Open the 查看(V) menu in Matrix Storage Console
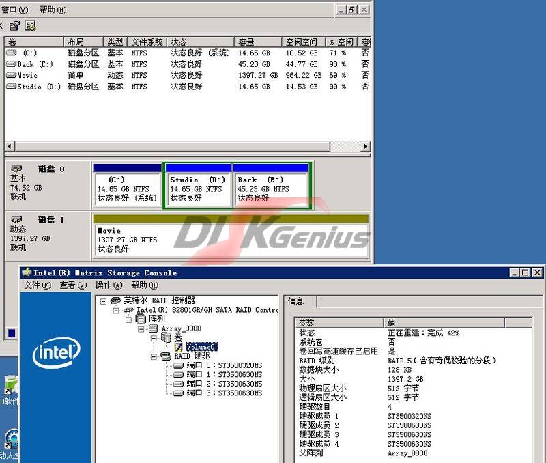 point(73,285)
